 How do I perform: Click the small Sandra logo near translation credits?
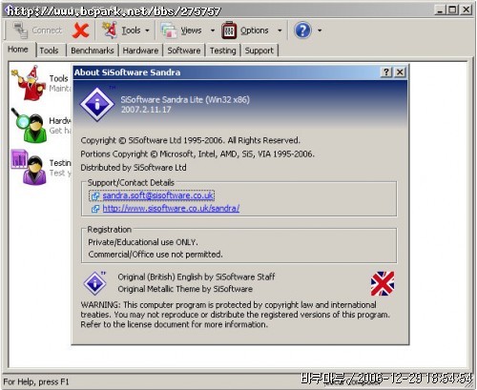point(94,282)
